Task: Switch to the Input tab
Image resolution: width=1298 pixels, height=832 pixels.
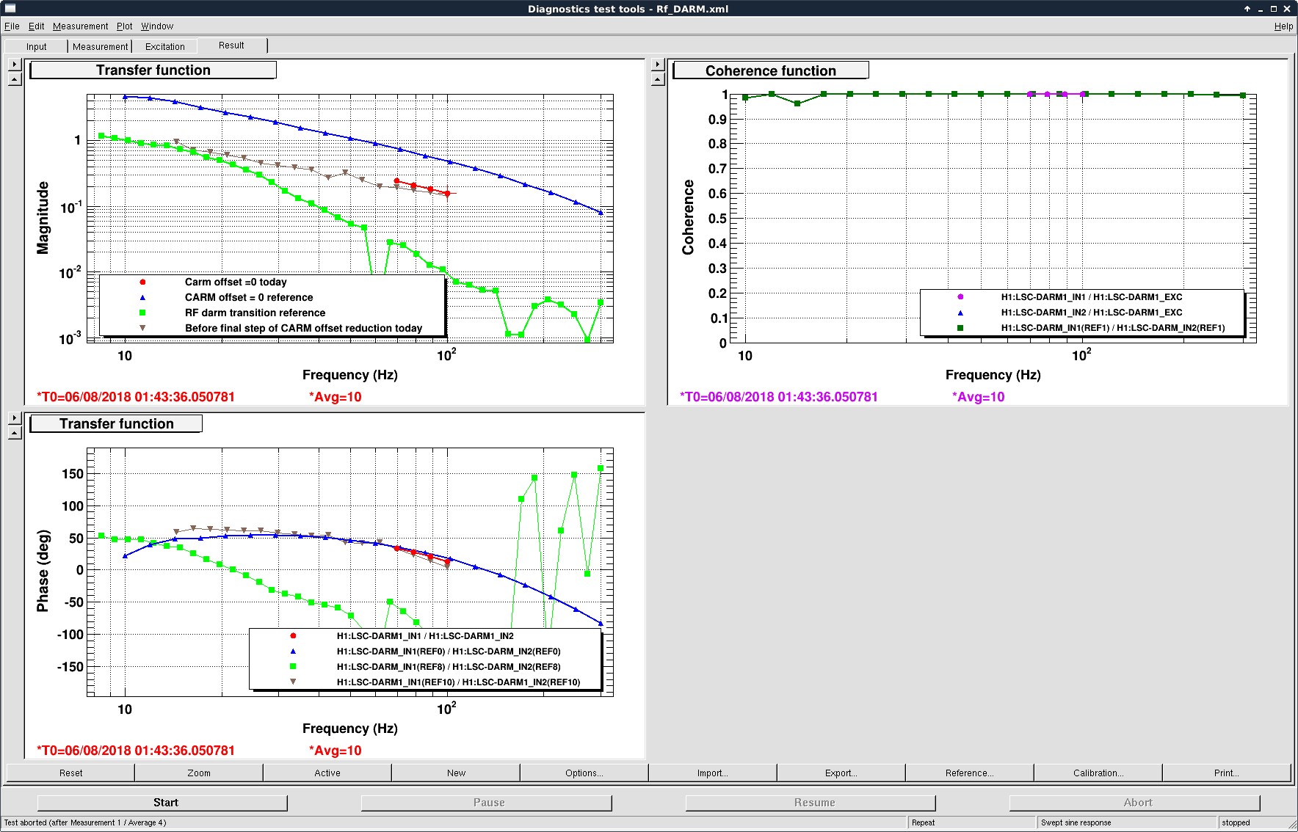Action: [36, 46]
